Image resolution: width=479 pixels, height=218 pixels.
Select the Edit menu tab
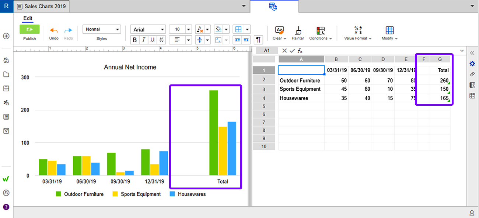(x=28, y=18)
